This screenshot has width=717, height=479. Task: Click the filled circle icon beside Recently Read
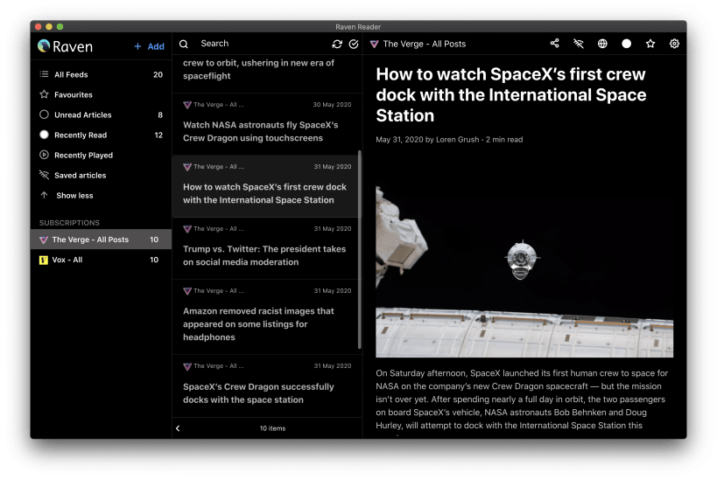(44, 135)
